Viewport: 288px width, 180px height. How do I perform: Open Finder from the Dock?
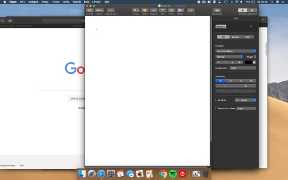tap(82, 174)
